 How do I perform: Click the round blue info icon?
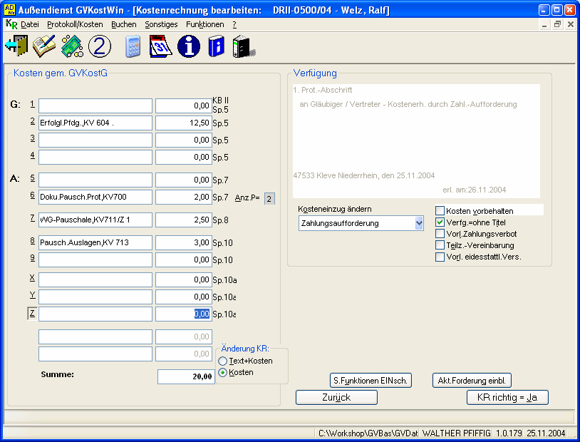[188, 46]
